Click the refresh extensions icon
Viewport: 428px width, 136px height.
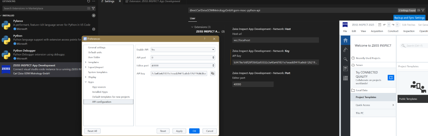pyautogui.click(x=88, y=1)
